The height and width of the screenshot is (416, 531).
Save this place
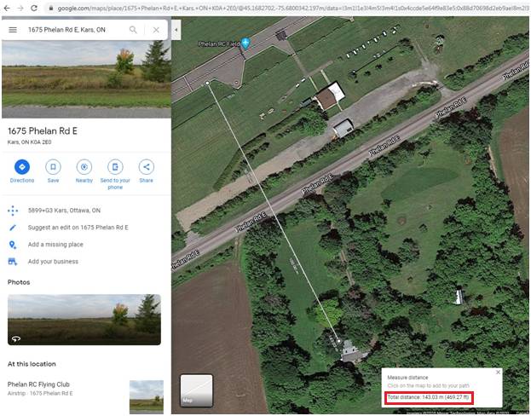point(53,167)
